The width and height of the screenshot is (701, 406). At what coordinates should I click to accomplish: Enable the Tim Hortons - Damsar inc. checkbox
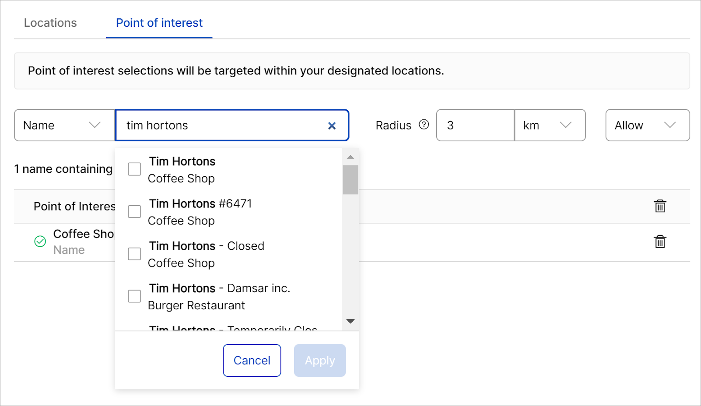134,296
